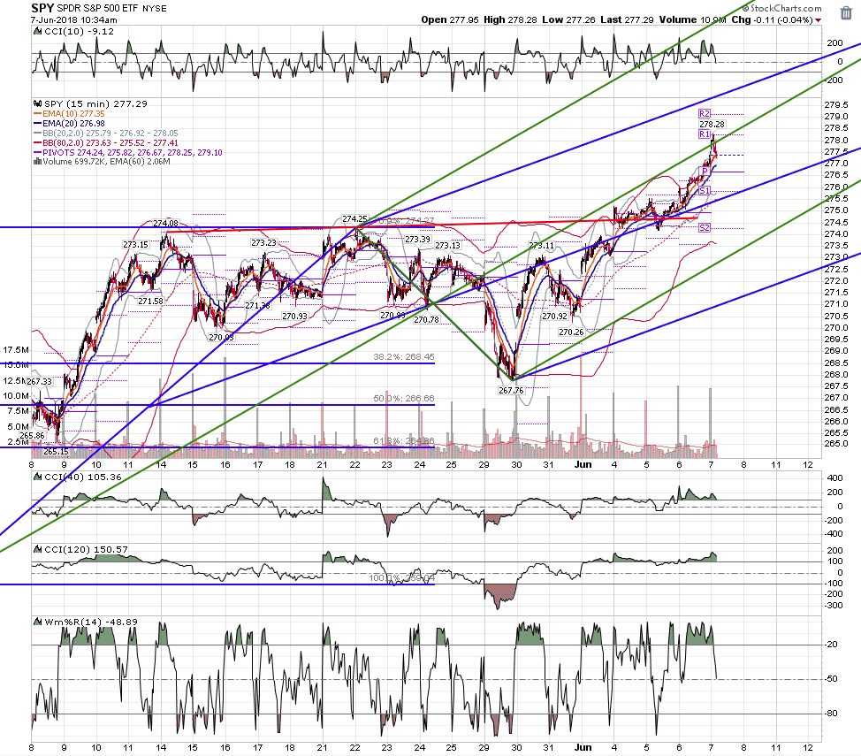Viewport: 861px width, 756px height.
Task: Click the 271.58 price annotation
Action: (x=150, y=302)
